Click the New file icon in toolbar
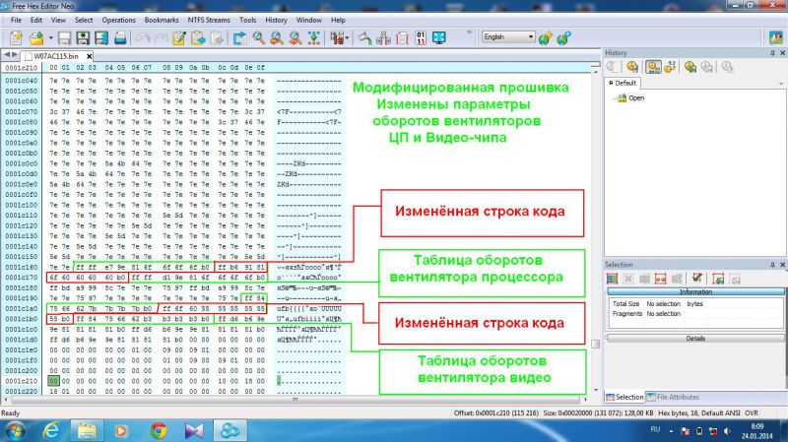Screen dimensions: 788x442 pyautogui.click(x=16, y=37)
